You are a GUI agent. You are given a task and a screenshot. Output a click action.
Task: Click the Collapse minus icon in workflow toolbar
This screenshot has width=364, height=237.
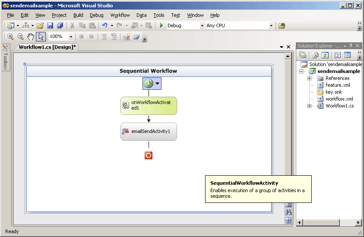pyautogui.click(x=91, y=36)
